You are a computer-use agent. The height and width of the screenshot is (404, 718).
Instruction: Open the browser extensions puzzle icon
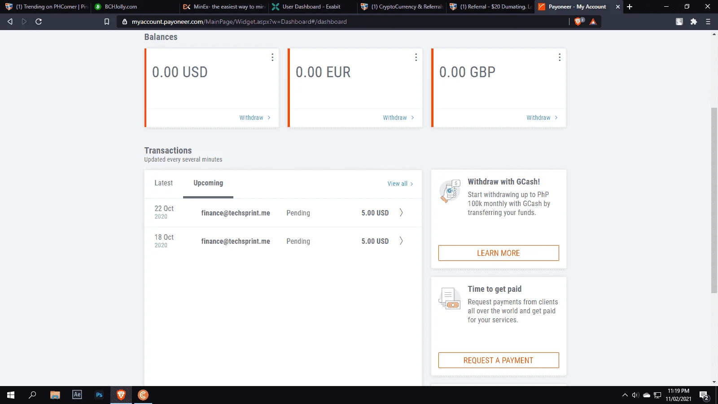[694, 22]
